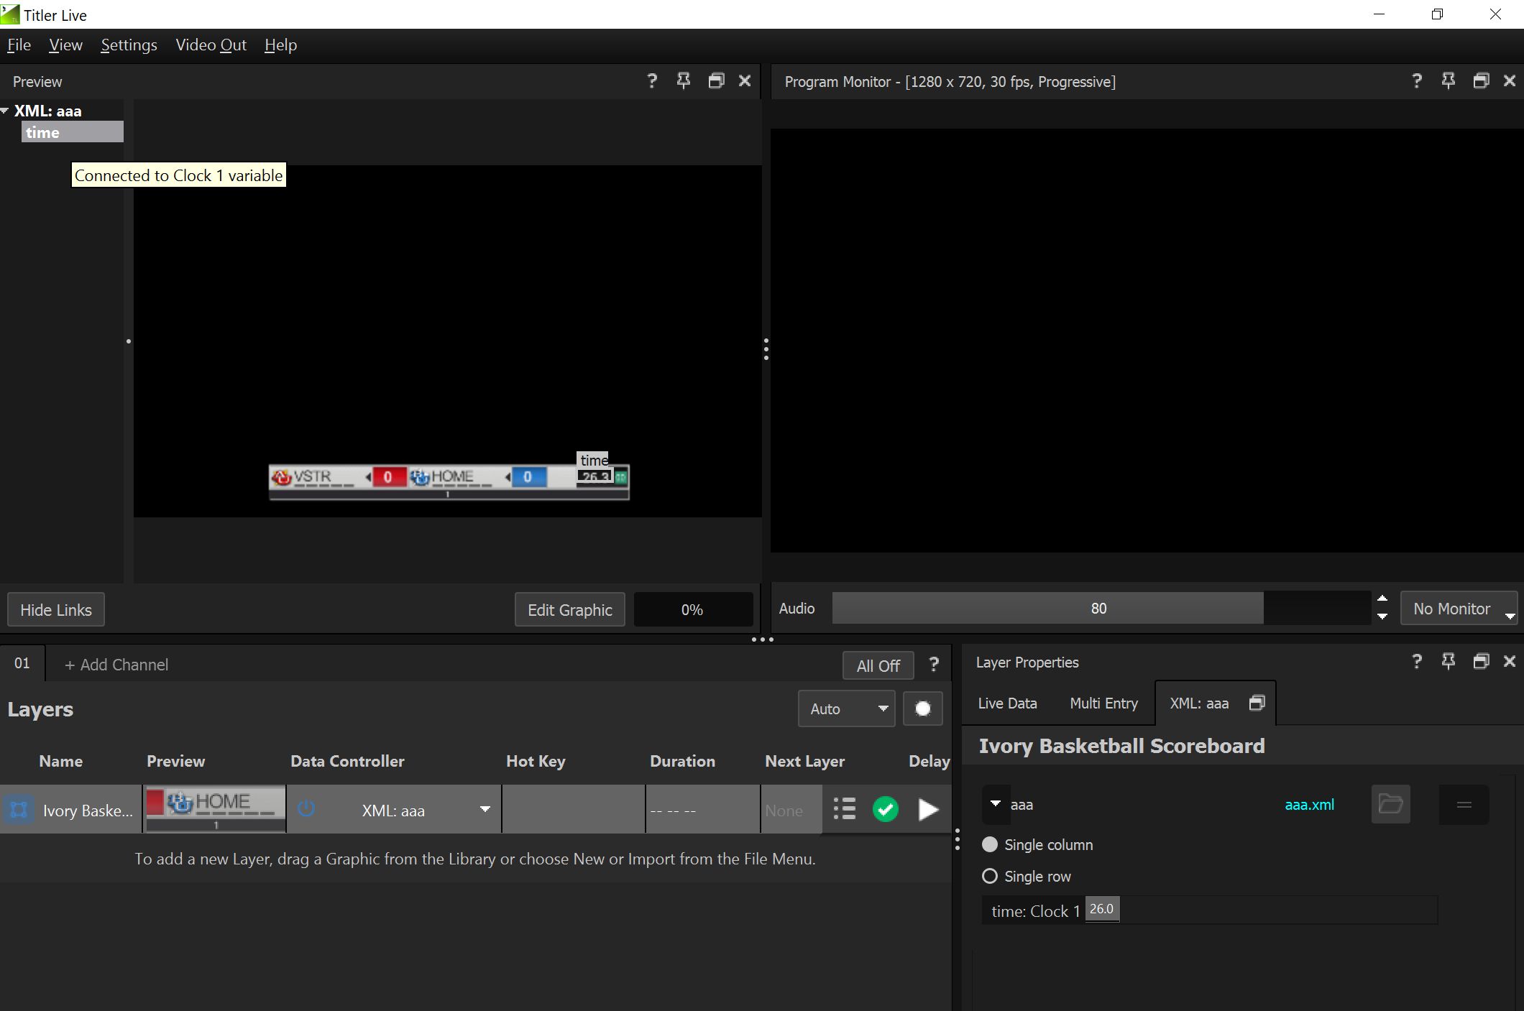Viewport: 1524px width, 1011px height.
Task: Click the All Off button
Action: (x=877, y=665)
